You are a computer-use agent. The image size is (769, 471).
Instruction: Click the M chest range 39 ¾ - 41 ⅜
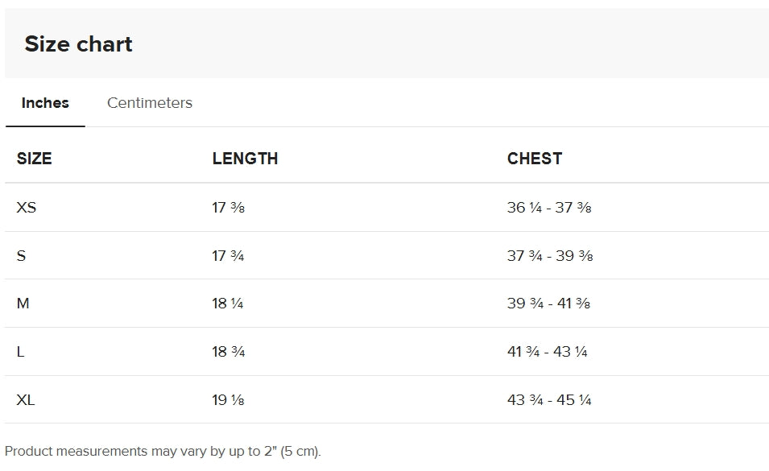coord(549,304)
